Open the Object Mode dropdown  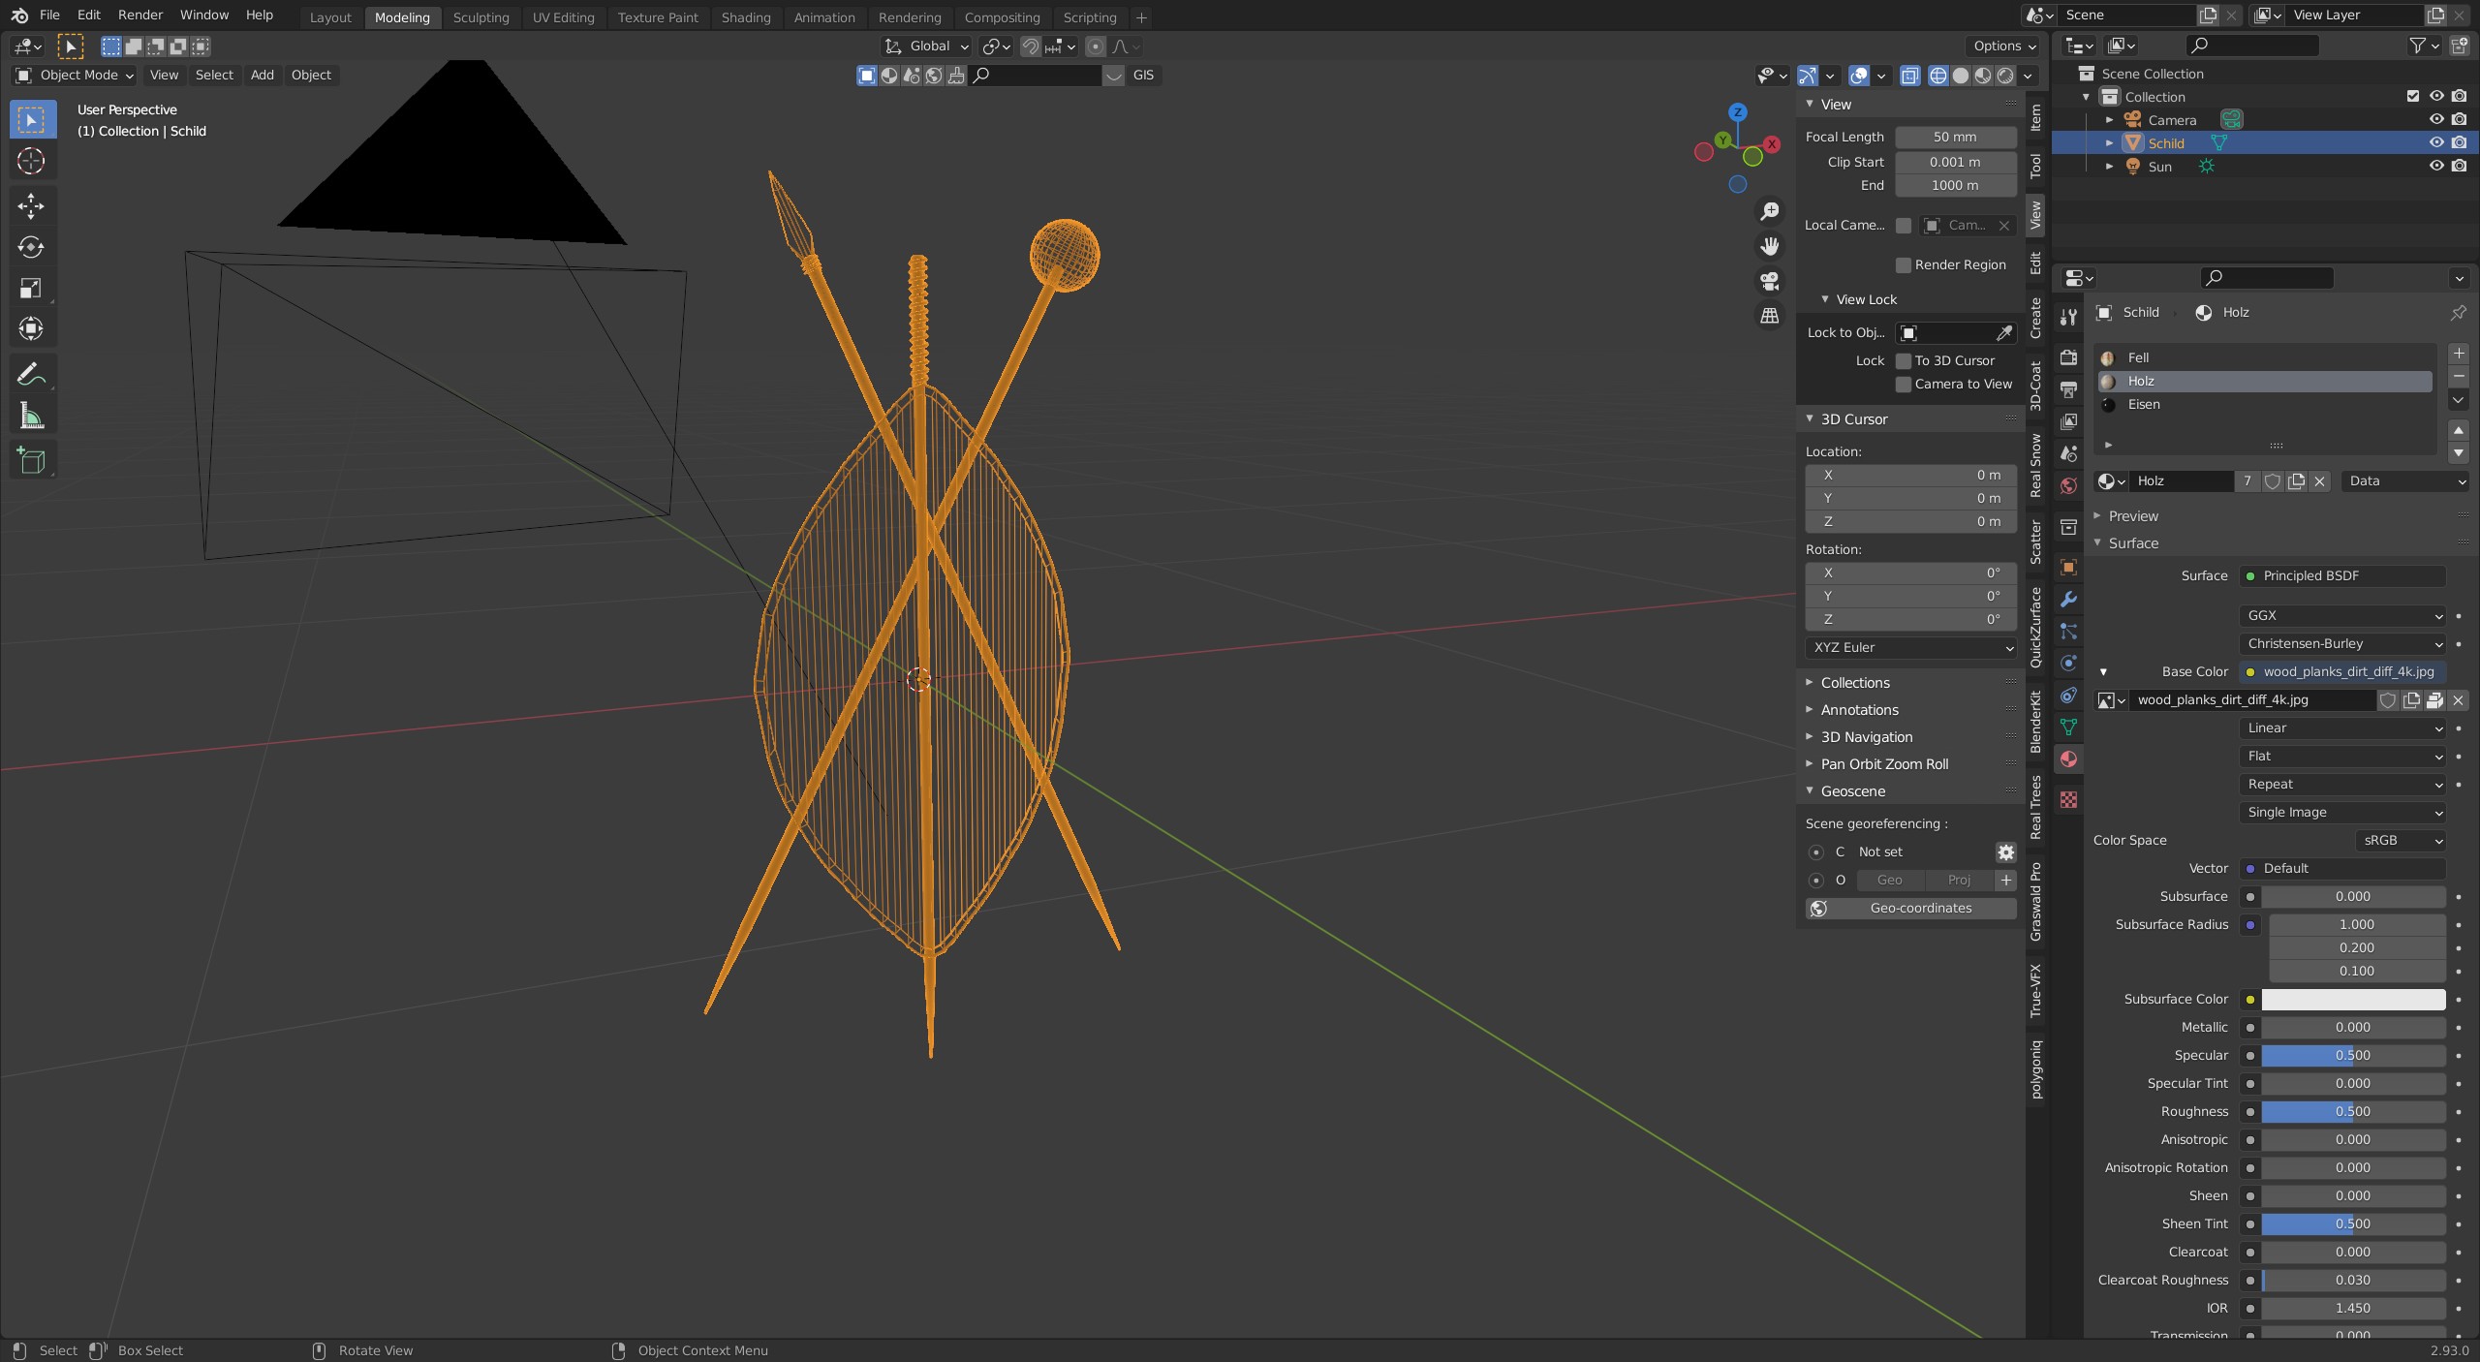point(75,75)
